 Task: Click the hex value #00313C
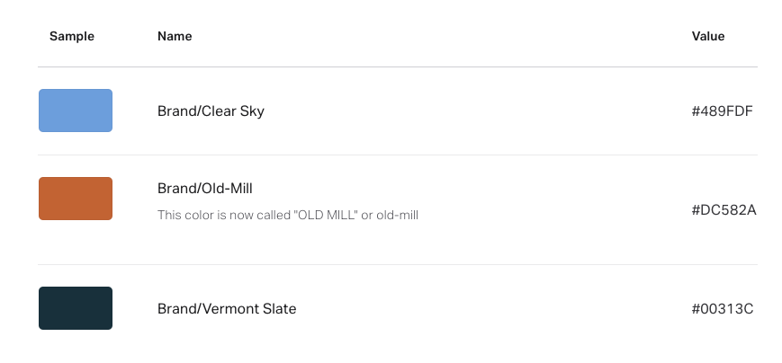point(722,309)
